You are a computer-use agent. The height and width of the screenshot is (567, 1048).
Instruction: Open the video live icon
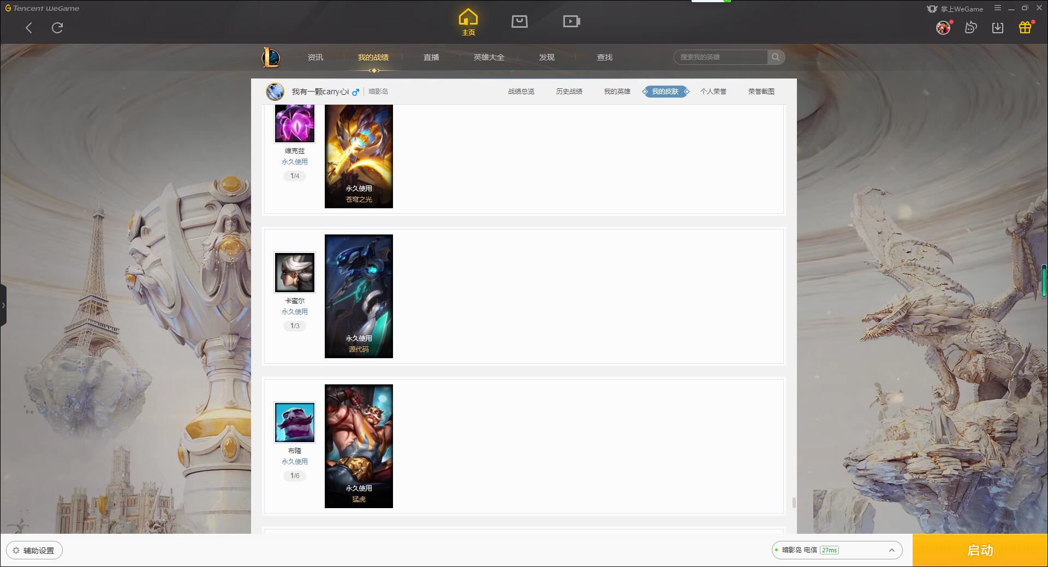tap(571, 21)
